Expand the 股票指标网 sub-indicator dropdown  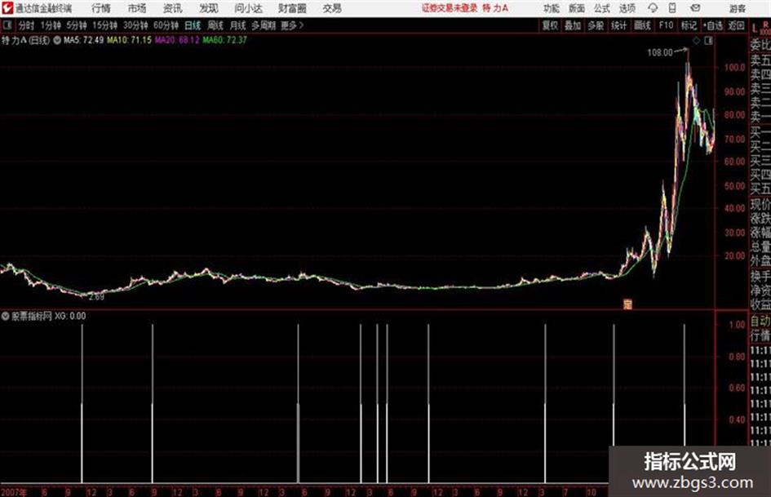point(5,316)
